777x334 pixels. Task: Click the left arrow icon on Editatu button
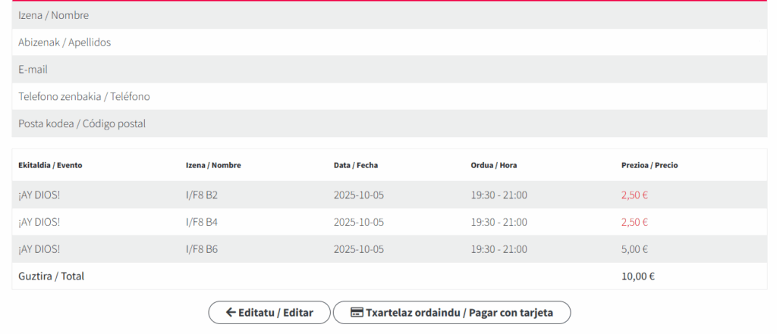231,313
